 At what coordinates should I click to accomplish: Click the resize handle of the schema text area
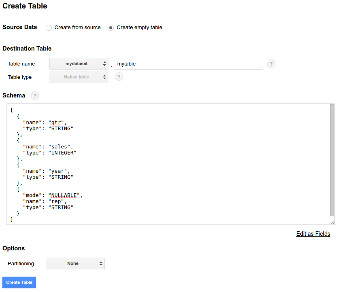click(x=332, y=221)
